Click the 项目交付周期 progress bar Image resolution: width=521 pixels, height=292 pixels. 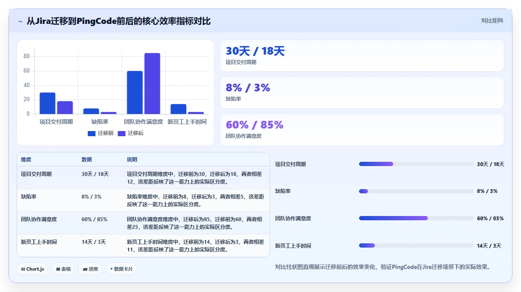click(x=416, y=164)
